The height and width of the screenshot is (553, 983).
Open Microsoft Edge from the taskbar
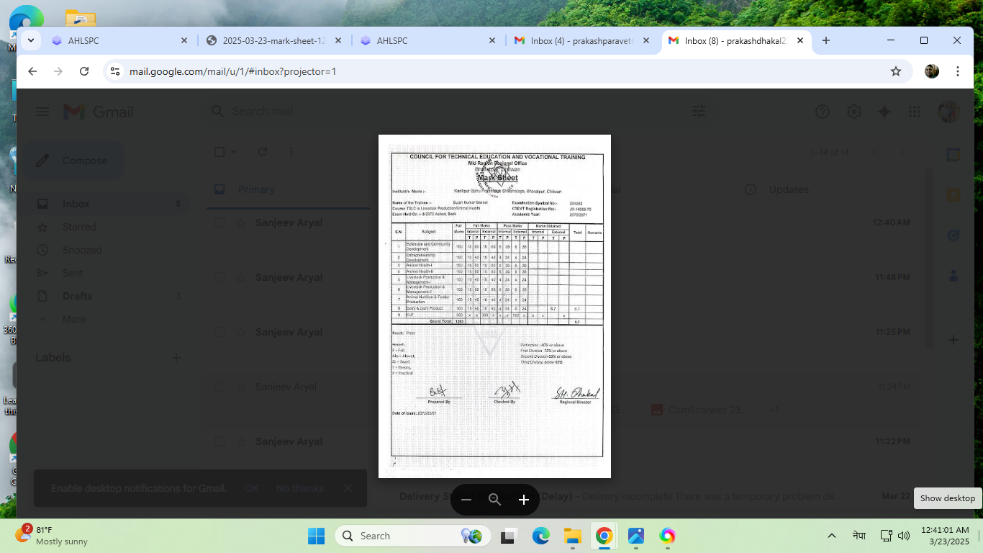pyautogui.click(x=541, y=536)
